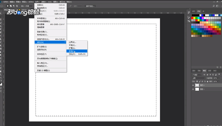This screenshot has width=222, height=126.
Task: Pick the red swatch in second row
Action: click(x=192, y=18)
